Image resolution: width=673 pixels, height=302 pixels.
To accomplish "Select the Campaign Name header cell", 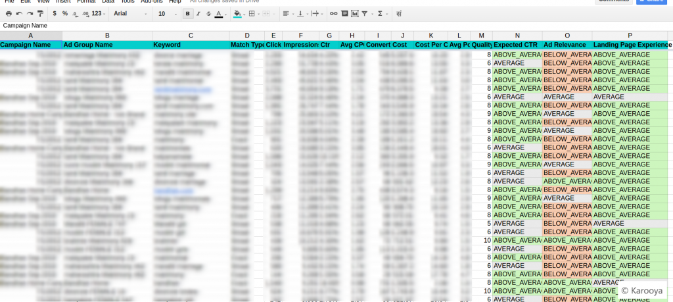I will pos(31,45).
